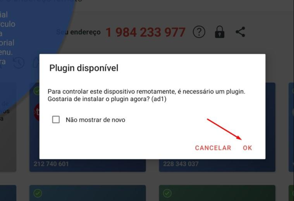Tap the "Seu endereço" label
Viewport: 294px width, 201px height.
79,32
